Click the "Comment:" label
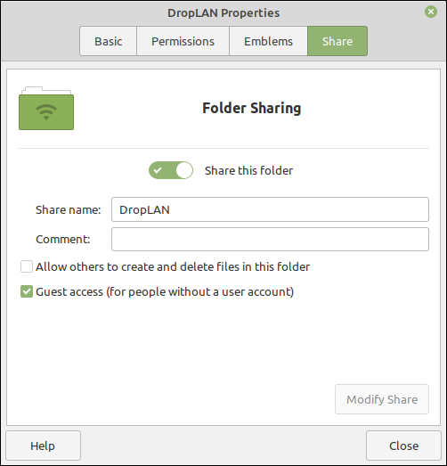Viewport: 447px width, 466px height. click(x=63, y=240)
